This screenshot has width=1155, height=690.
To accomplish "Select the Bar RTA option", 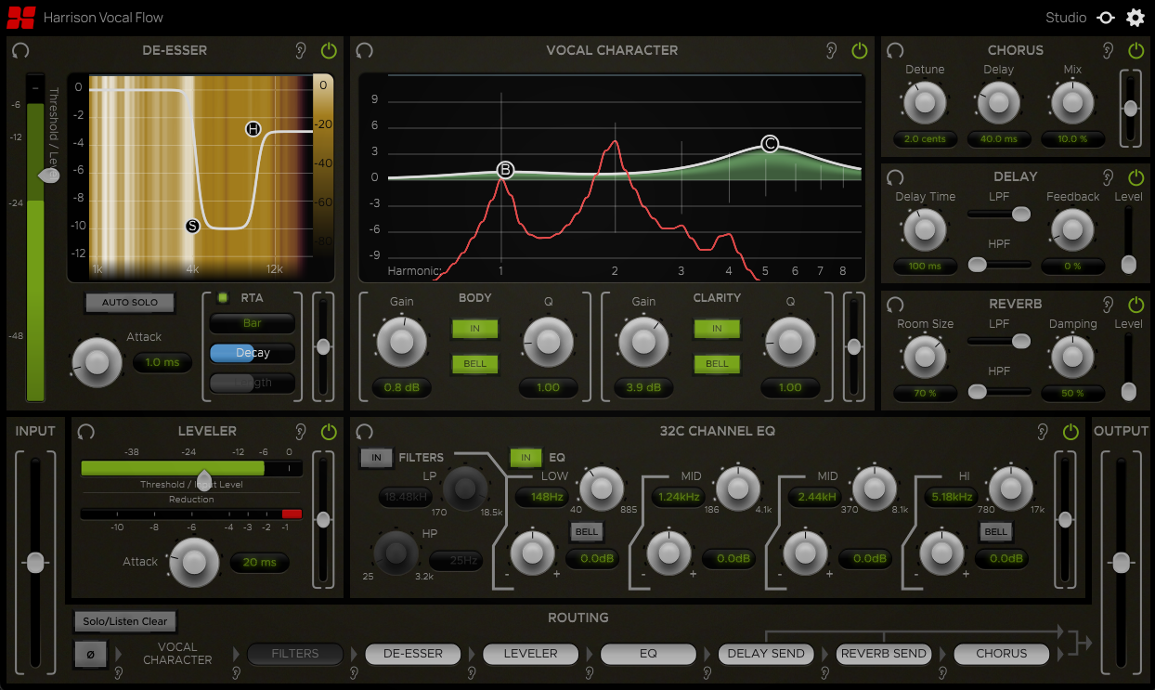I will (252, 323).
